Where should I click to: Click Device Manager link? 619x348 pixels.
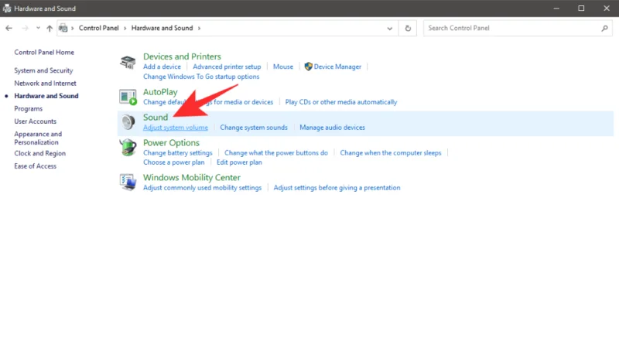tap(337, 67)
